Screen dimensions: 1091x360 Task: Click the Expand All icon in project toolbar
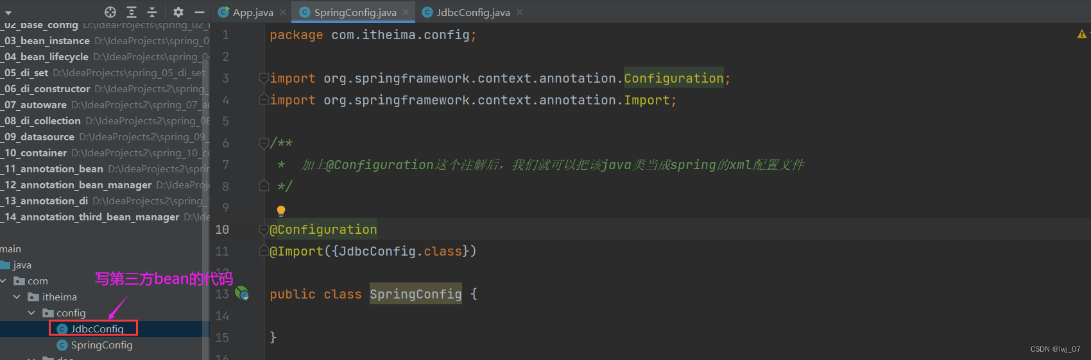132,12
